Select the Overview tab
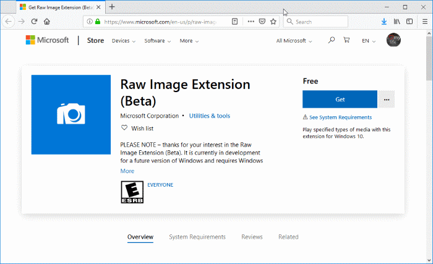 pyautogui.click(x=140, y=237)
